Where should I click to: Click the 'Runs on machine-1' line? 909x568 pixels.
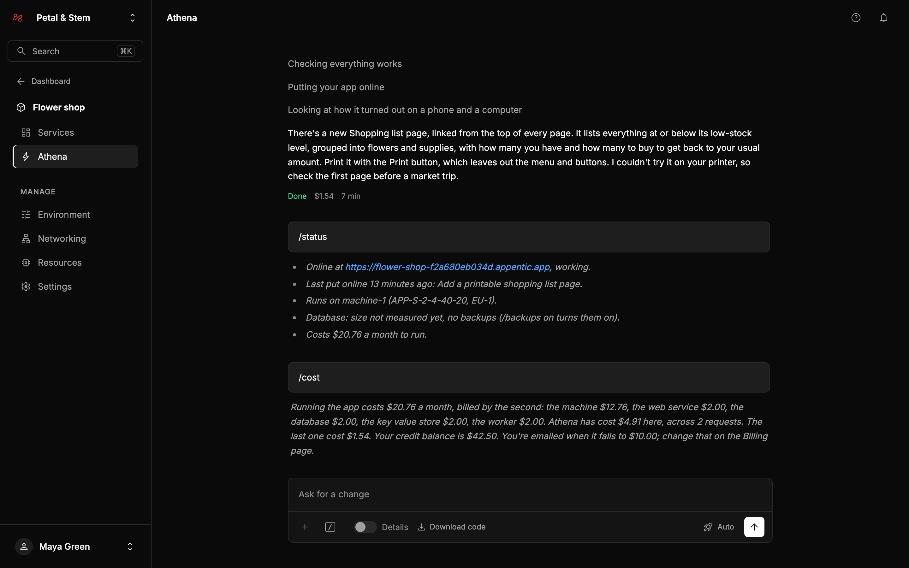(x=401, y=300)
